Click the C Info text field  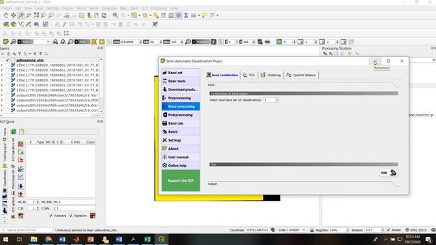coord(74,208)
